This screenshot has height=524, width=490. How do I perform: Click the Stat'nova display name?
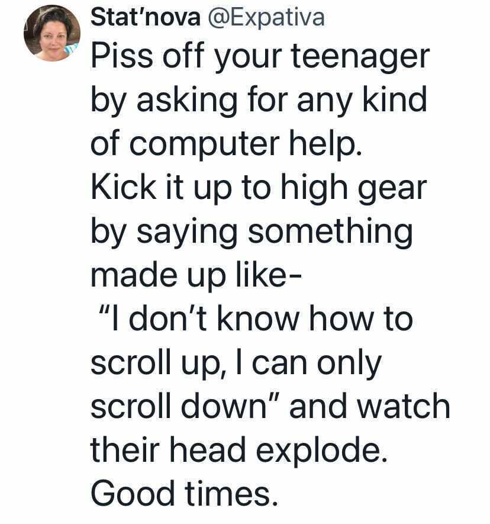tap(146, 17)
